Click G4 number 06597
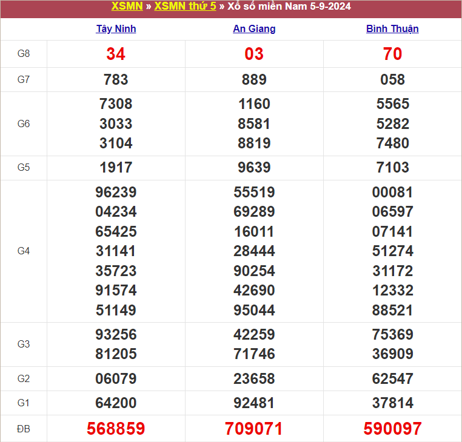 392,211
